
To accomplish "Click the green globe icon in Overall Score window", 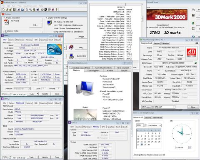I will [193, 23].
